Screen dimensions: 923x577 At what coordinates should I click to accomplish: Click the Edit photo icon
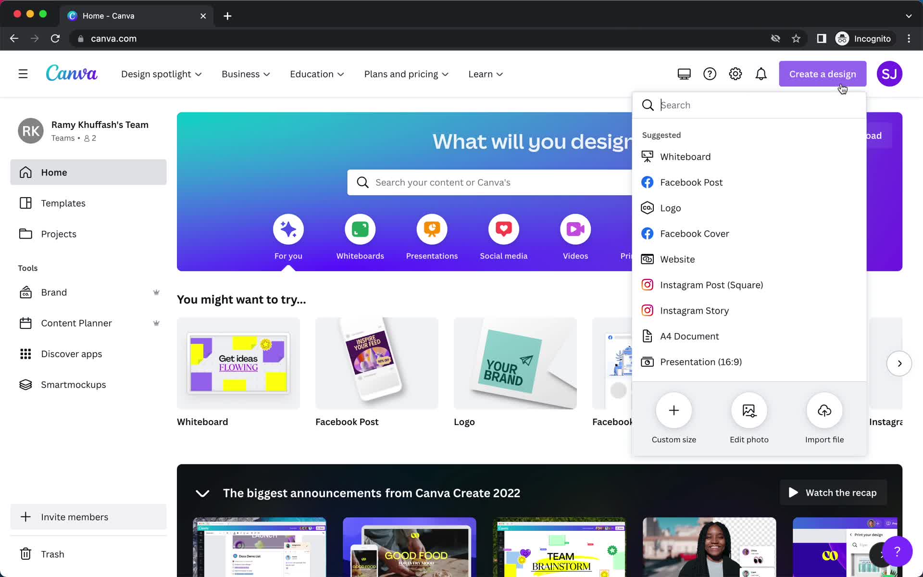pyautogui.click(x=749, y=410)
